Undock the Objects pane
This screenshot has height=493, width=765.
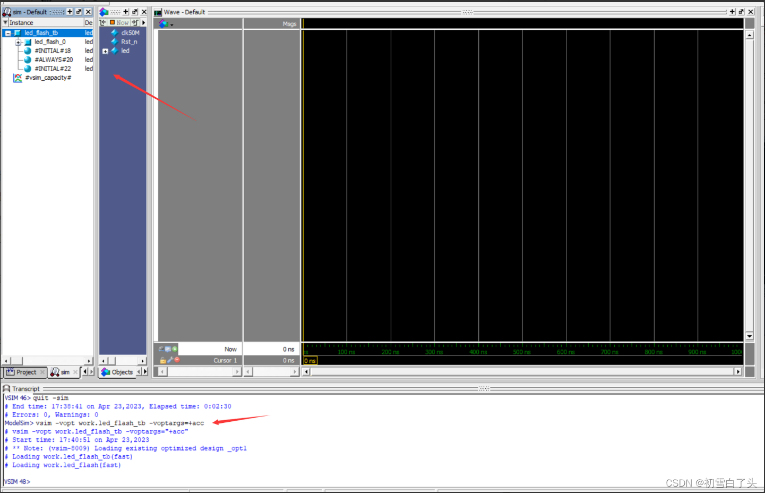point(135,11)
